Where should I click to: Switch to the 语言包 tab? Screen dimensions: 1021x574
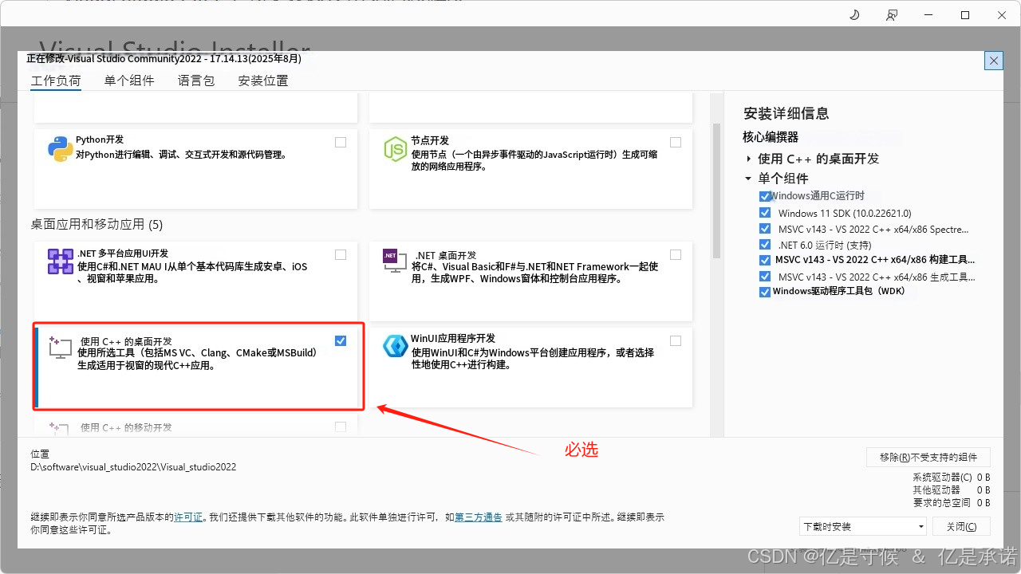[x=196, y=81]
